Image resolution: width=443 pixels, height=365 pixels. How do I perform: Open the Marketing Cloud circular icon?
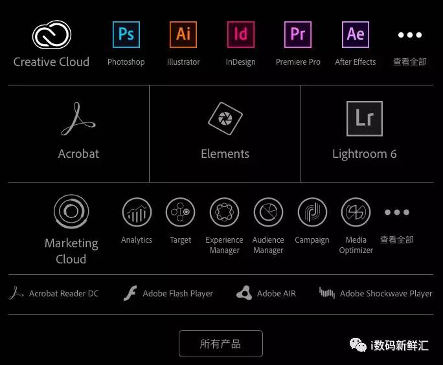coord(71,211)
